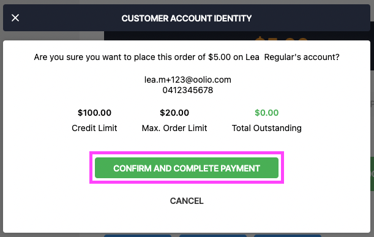Close the Customer Account Identity dialog

tap(15, 18)
